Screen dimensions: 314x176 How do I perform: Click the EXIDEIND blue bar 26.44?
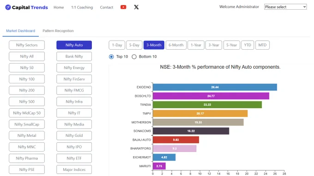pyautogui.click(x=215, y=87)
